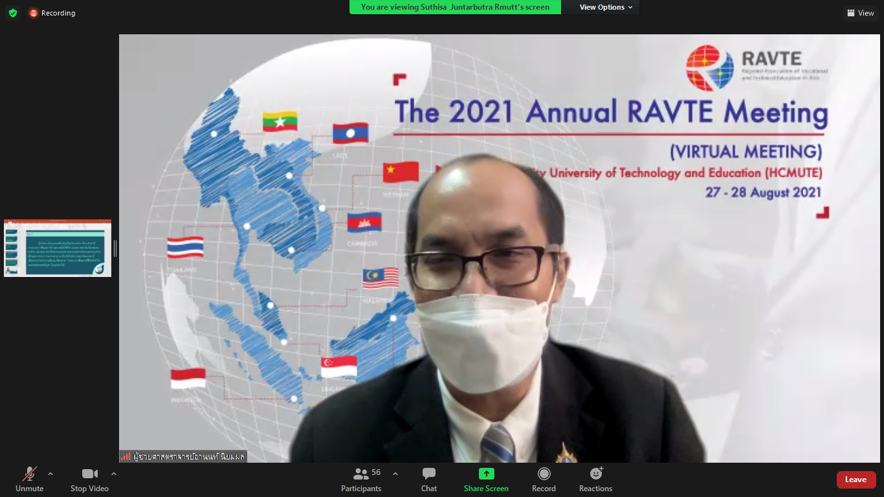Click the red Recording indicator
Screen dimensions: 884x497
click(52, 13)
